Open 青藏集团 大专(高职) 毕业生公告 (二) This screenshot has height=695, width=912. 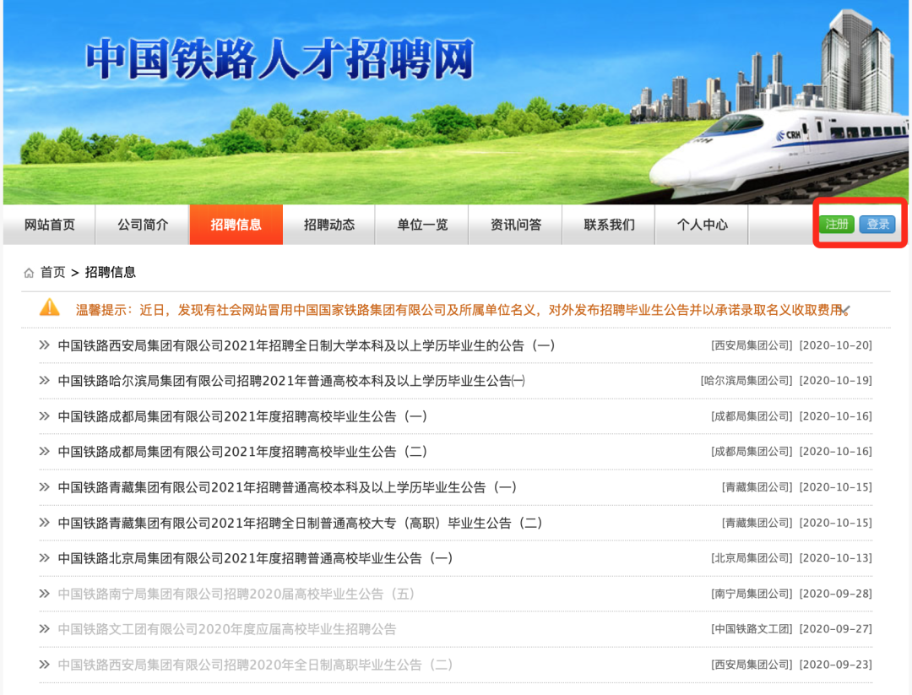click(x=300, y=523)
